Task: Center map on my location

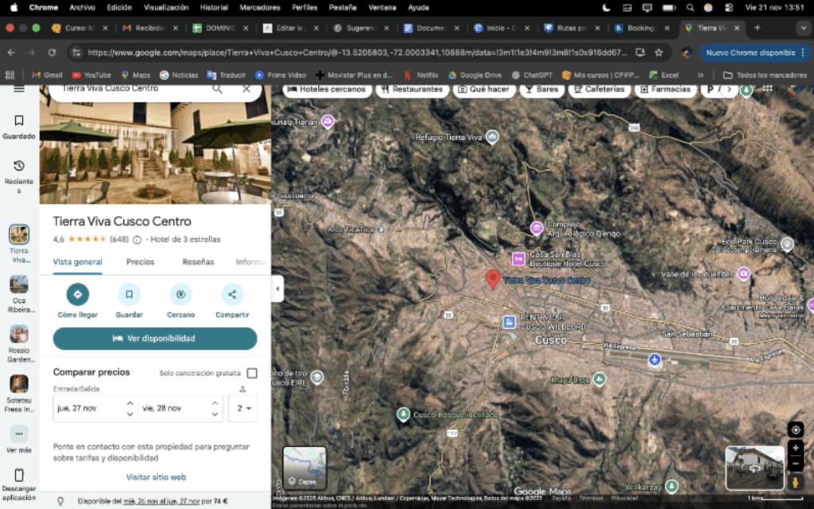Action: [795, 430]
